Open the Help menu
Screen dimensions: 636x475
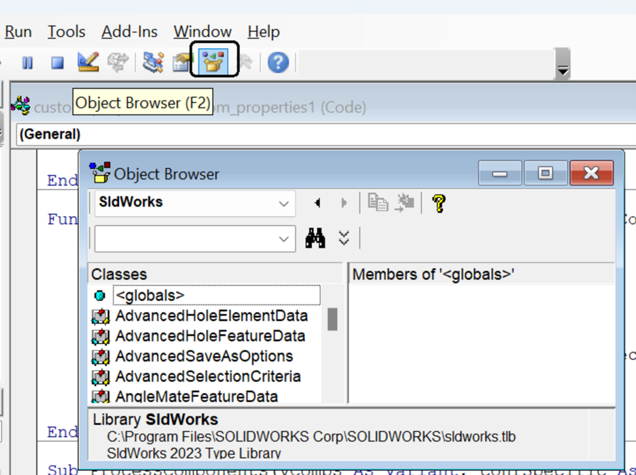(264, 32)
